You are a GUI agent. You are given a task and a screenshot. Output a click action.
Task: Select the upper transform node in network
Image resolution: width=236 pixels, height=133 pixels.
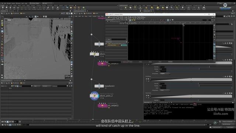coord(99,44)
